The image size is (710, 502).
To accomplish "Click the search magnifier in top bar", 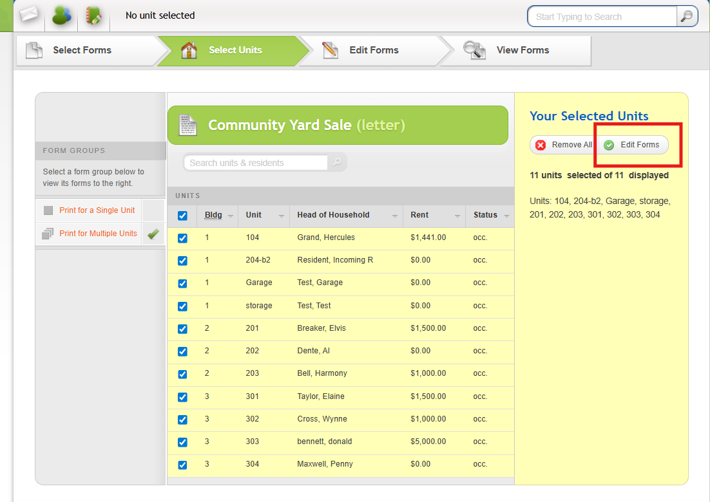I will tap(687, 16).
